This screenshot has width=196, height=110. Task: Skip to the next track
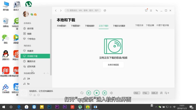click(x=105, y=93)
